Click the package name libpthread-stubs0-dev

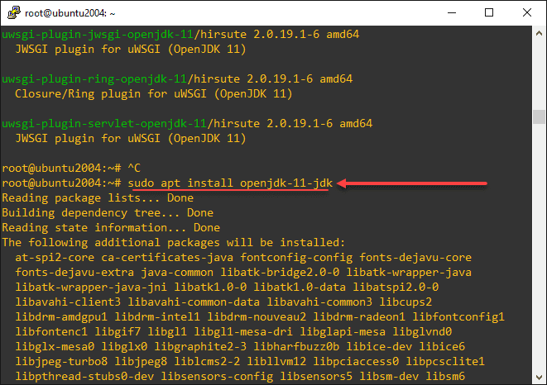coord(84,376)
